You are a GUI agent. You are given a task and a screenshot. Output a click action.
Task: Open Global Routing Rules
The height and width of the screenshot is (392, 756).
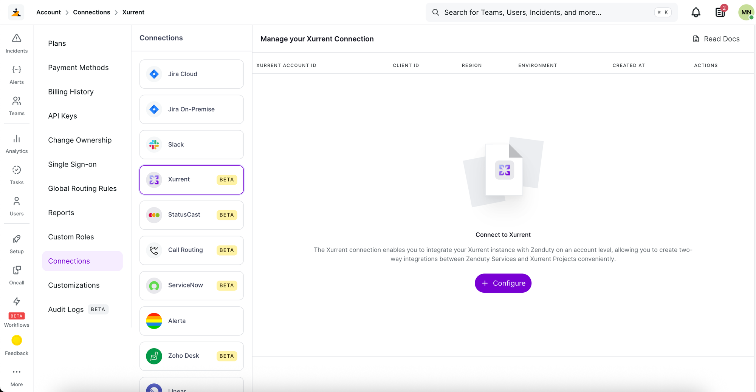(x=82, y=188)
